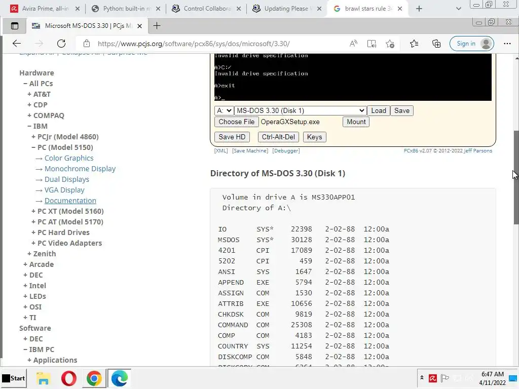The width and height of the screenshot is (519, 389).
Task: Expand the AT&T tree node
Action: pos(39,94)
